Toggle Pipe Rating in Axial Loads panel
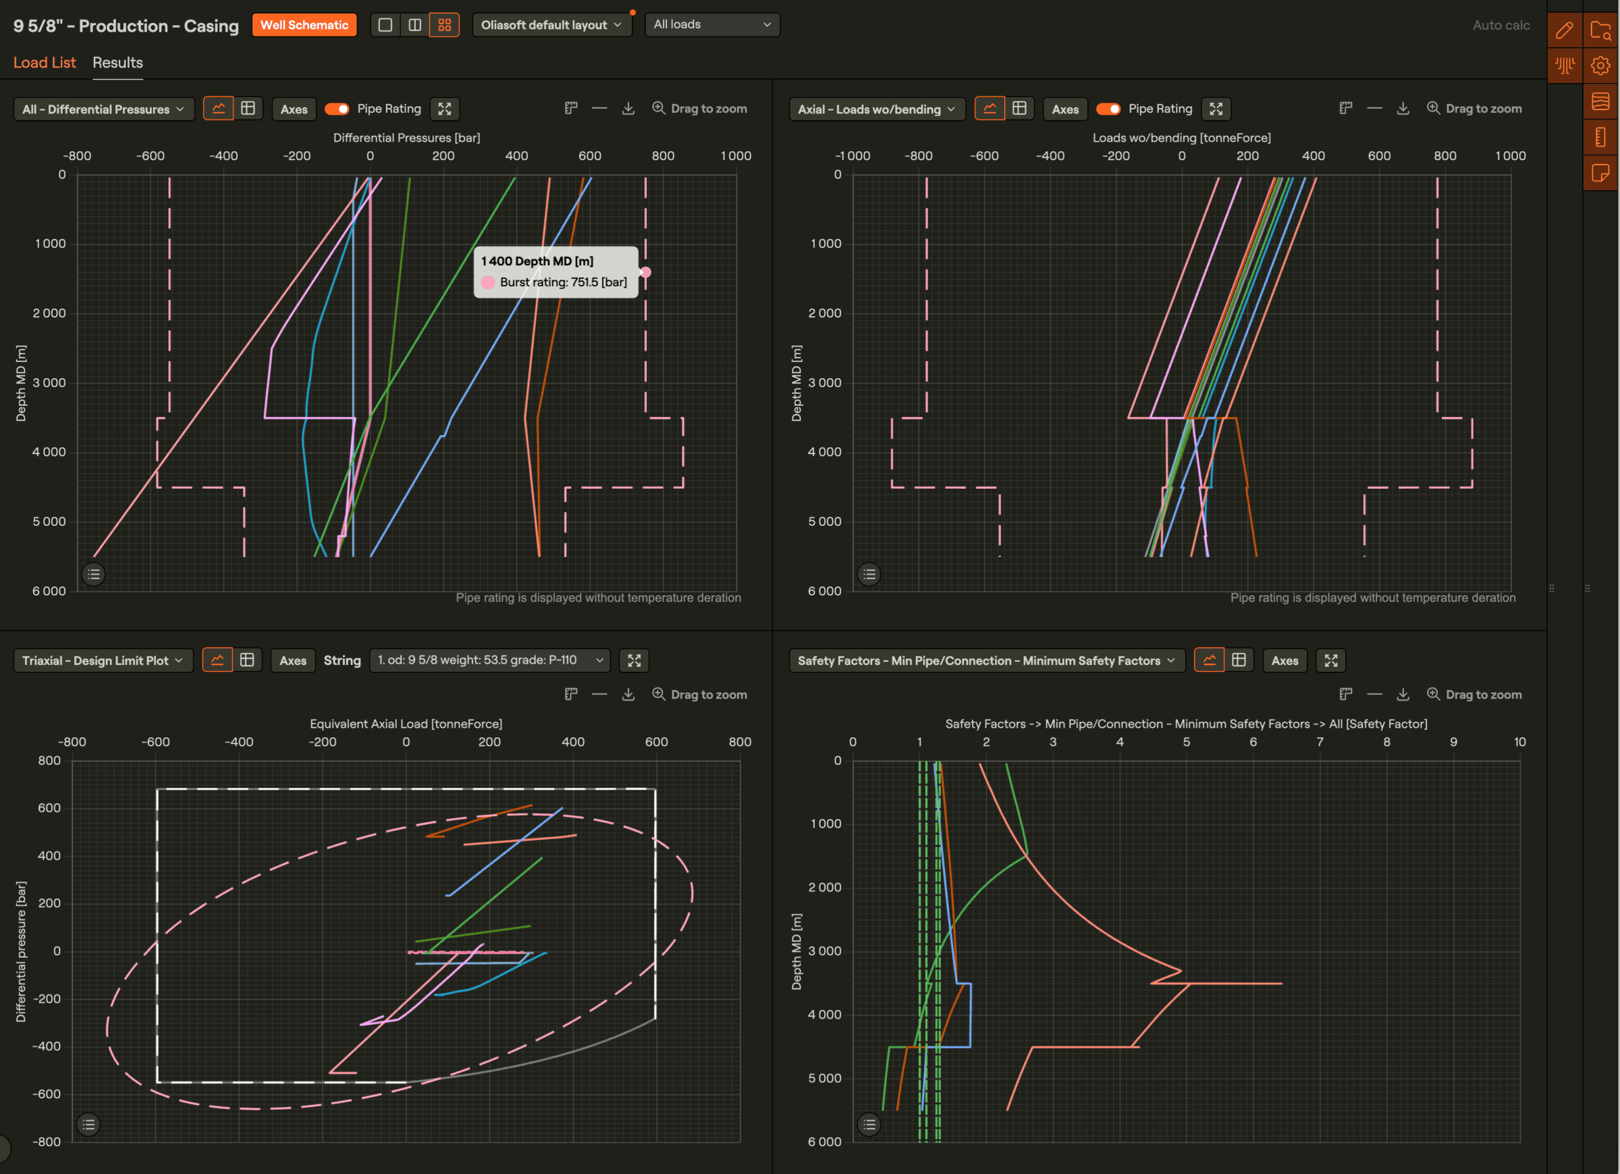Viewport: 1620px width, 1174px height. pos(1108,109)
